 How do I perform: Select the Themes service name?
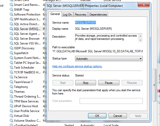click(x=19, y=91)
